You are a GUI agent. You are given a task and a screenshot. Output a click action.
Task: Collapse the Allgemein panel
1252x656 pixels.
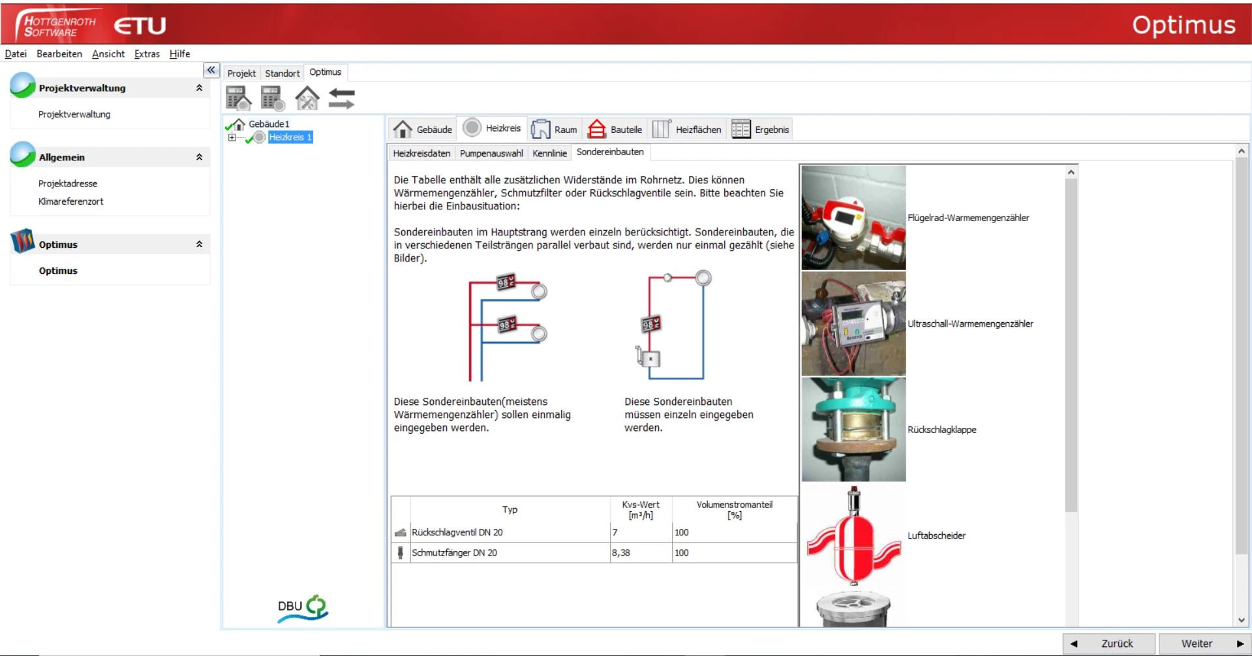199,157
